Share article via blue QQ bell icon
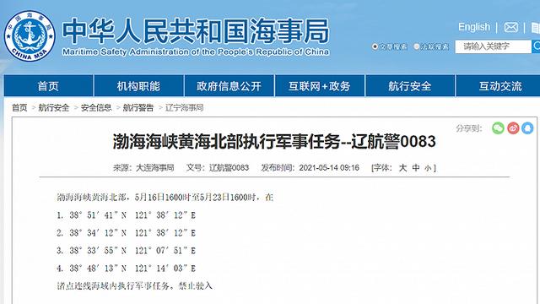Image resolution: width=540 pixels, height=304 pixels. pos(527,128)
